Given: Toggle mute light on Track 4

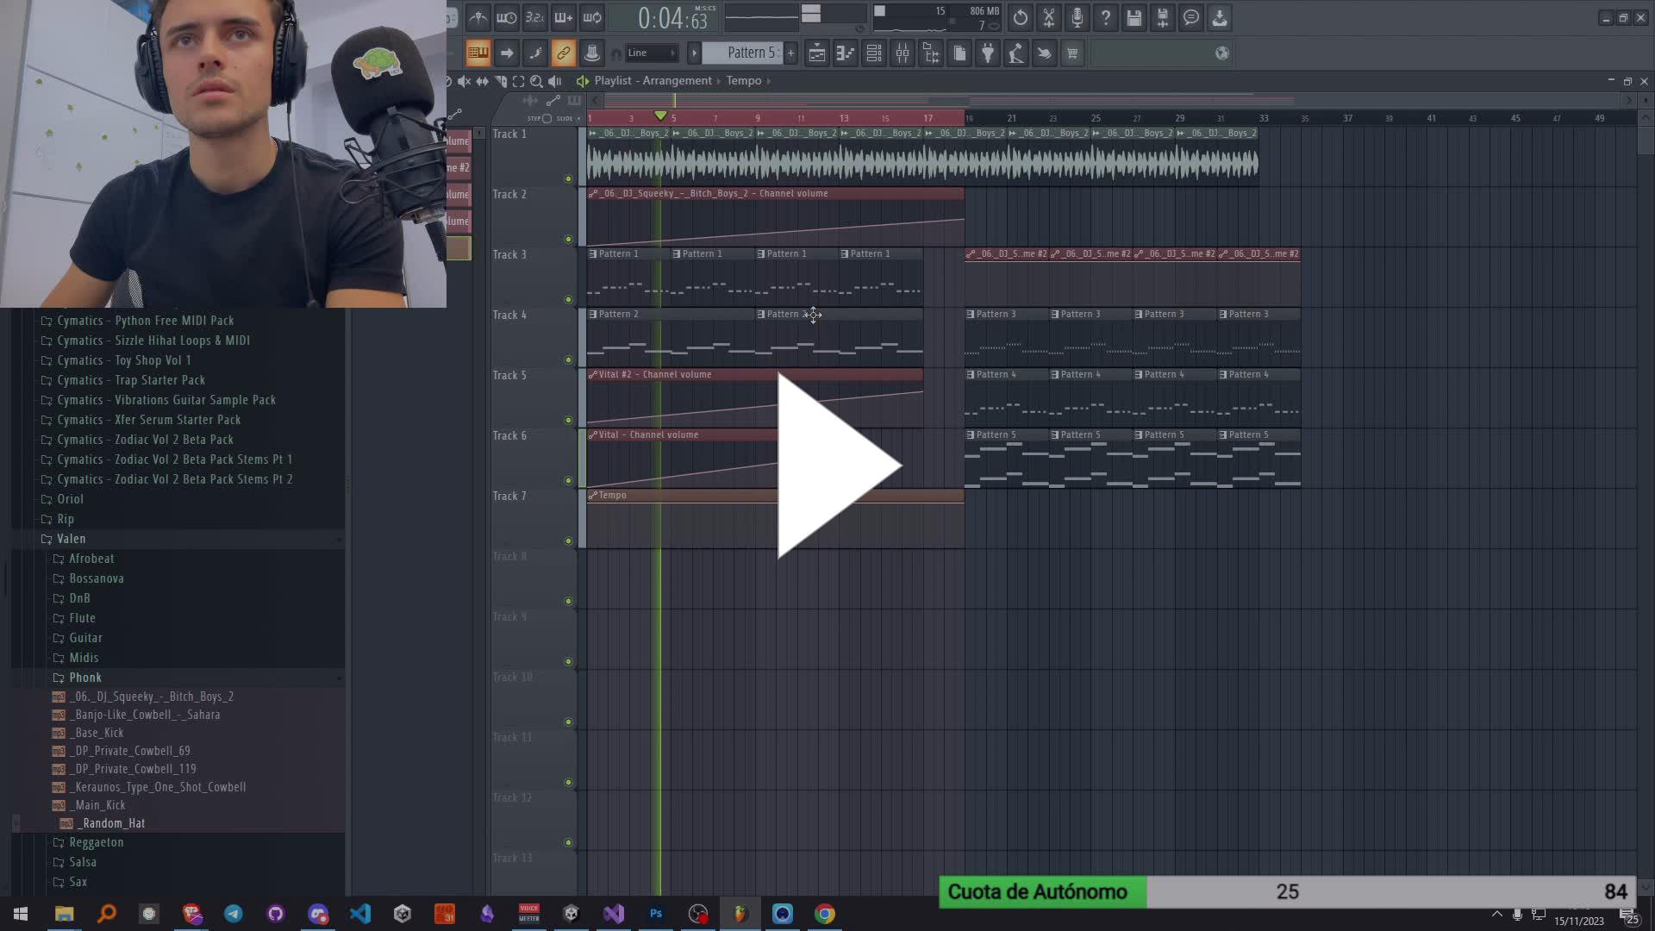Looking at the screenshot, I should (568, 360).
